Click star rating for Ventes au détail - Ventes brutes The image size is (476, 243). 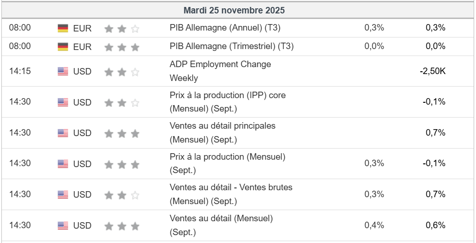[x=122, y=195]
